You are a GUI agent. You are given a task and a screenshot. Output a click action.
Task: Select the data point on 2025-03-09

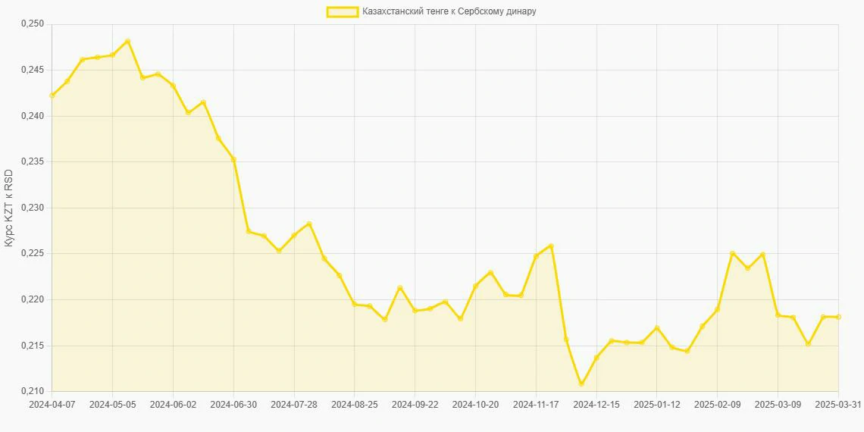pos(778,315)
